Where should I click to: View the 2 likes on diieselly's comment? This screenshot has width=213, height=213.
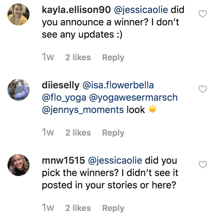pos(78,133)
